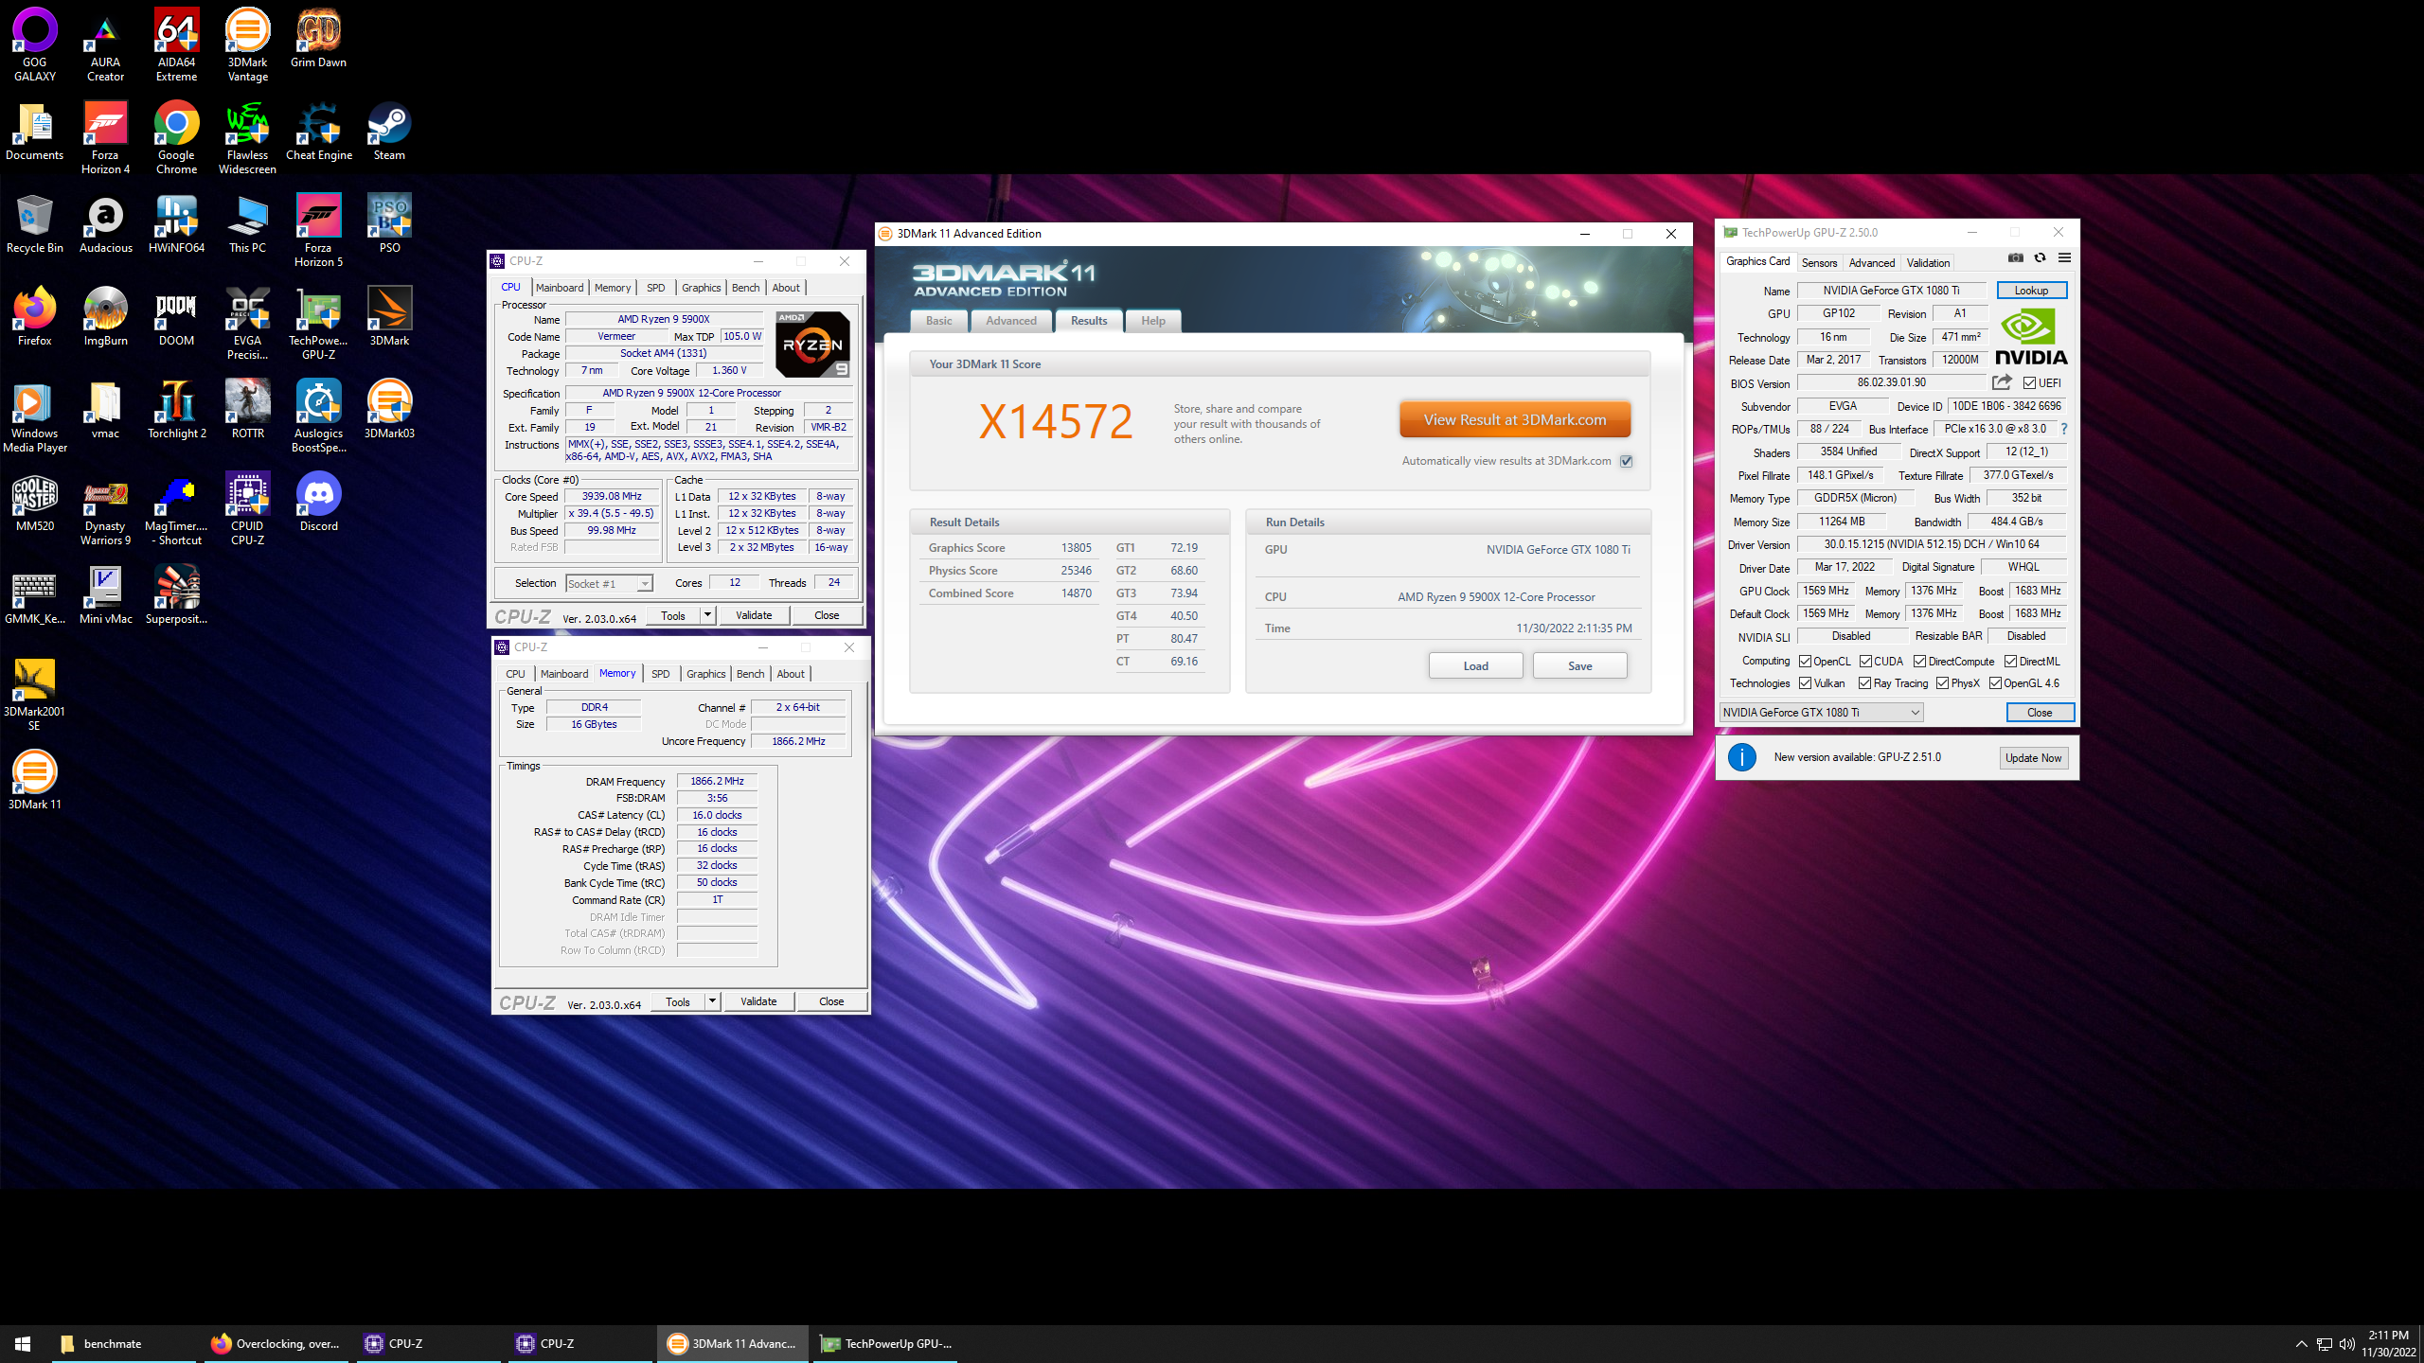Open GPU-Z hamburger menu icon

pos(2064,257)
